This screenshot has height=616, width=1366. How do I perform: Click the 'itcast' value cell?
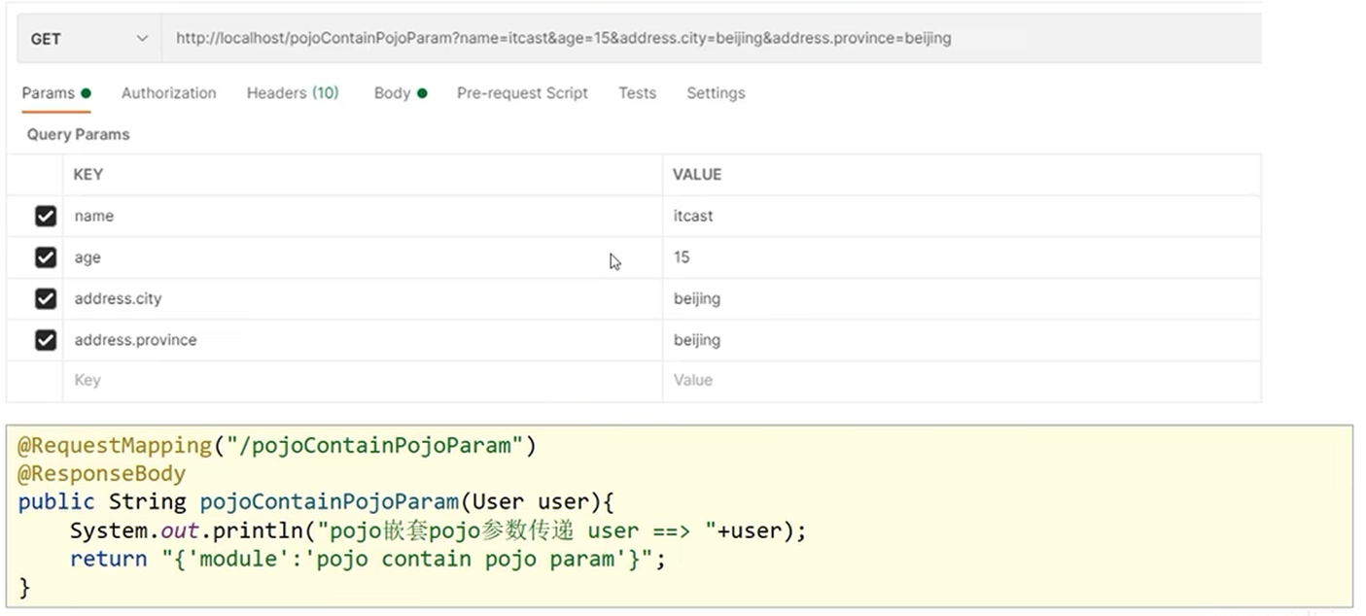click(962, 216)
